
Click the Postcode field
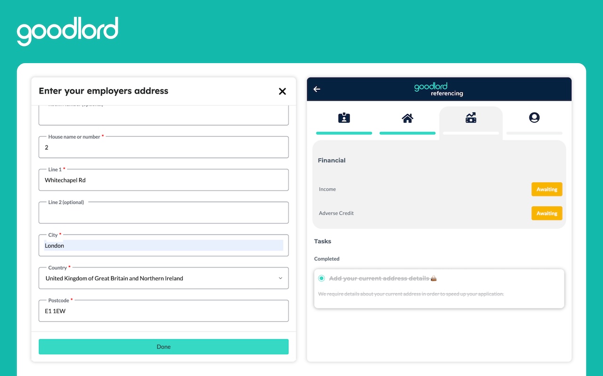[163, 311]
